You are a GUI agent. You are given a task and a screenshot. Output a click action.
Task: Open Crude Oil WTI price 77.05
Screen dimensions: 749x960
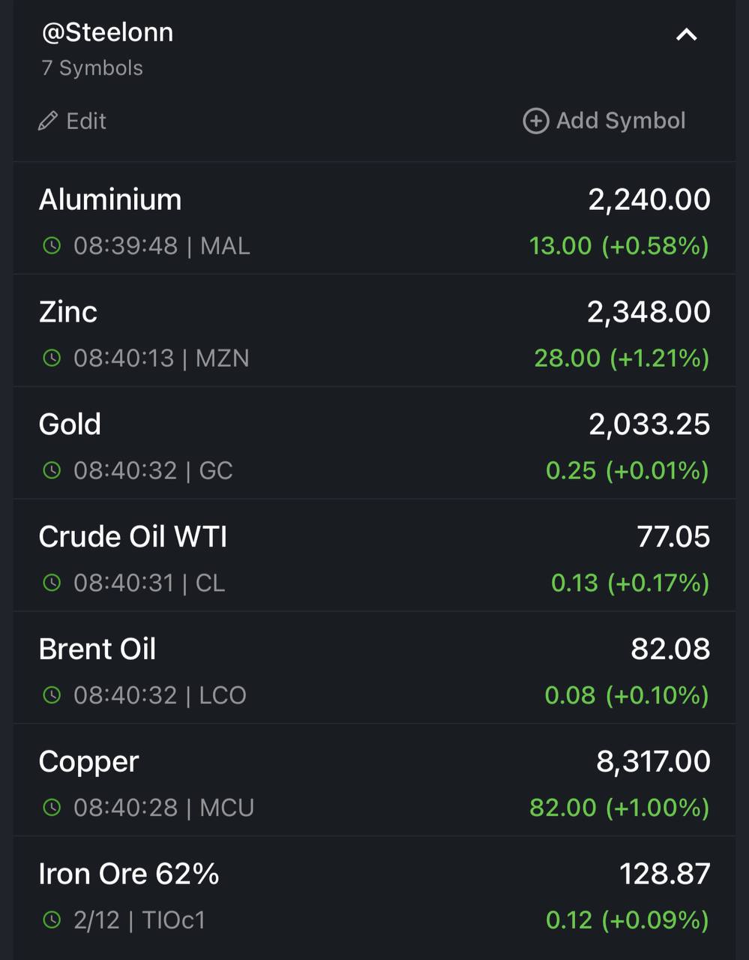pos(673,537)
